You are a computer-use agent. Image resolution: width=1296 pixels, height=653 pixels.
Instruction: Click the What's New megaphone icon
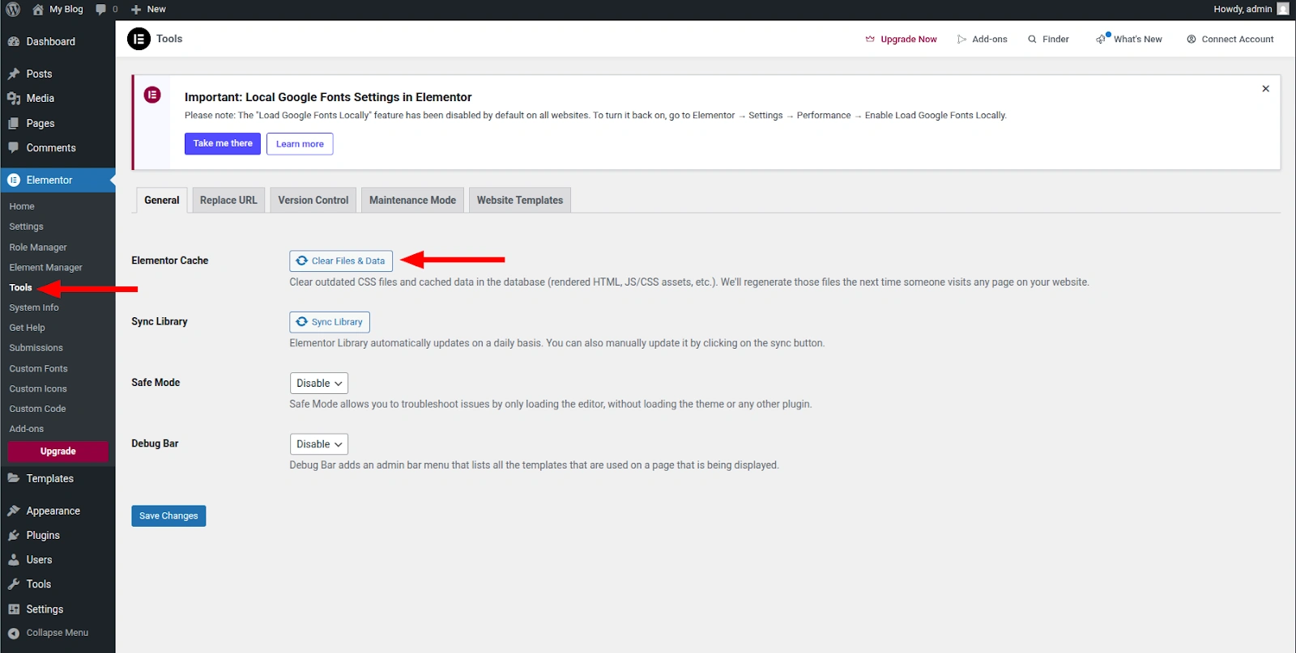click(1102, 39)
